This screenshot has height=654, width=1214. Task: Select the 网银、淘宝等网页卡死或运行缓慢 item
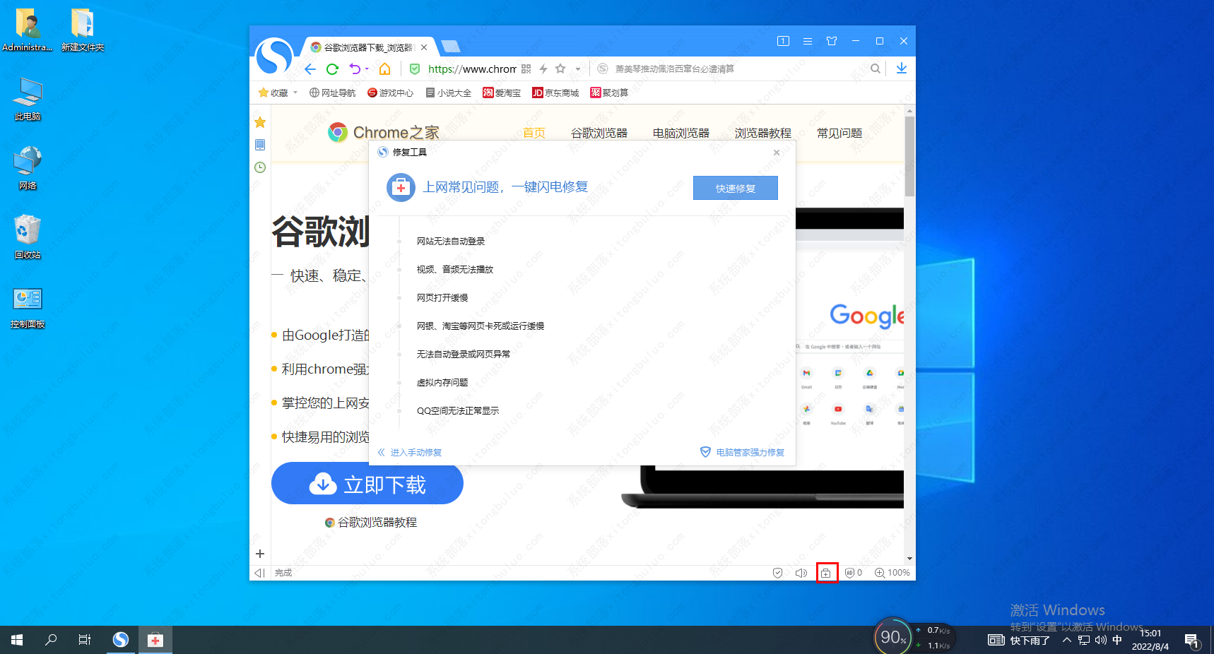(481, 326)
